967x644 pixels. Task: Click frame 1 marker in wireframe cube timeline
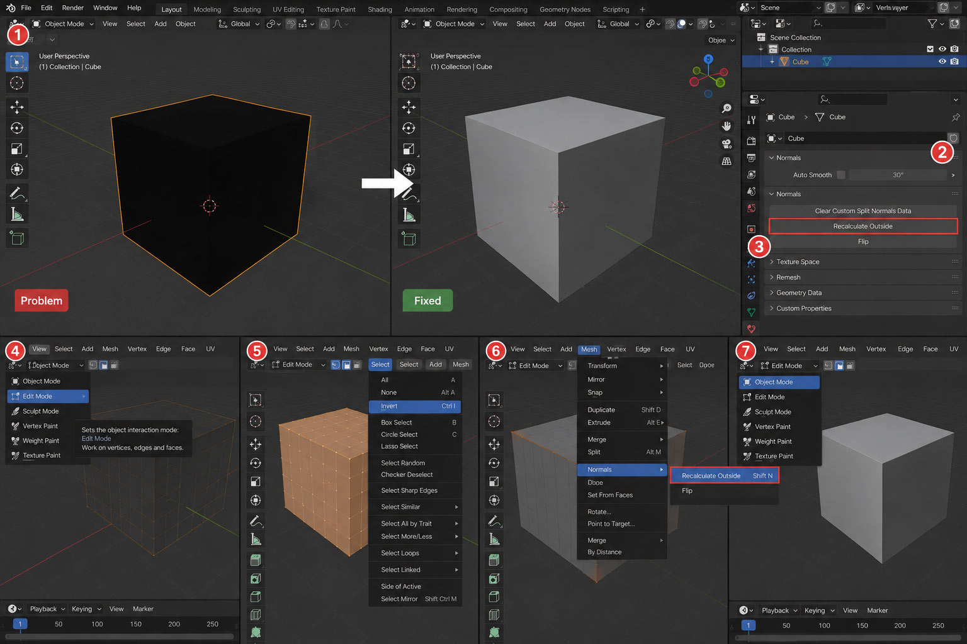[20, 625]
